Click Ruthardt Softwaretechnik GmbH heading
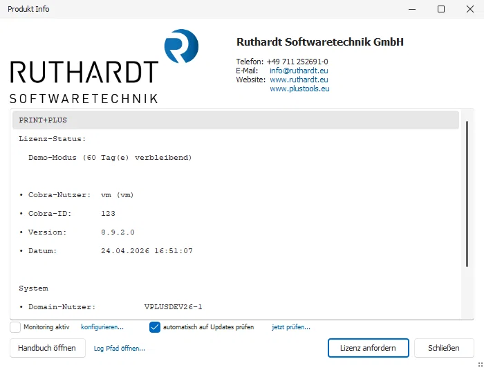Viewport: 484px width, 368px height. pos(319,42)
